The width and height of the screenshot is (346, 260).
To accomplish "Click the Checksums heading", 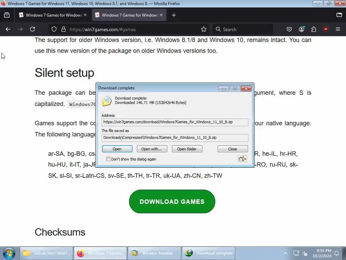I will (x=60, y=232).
